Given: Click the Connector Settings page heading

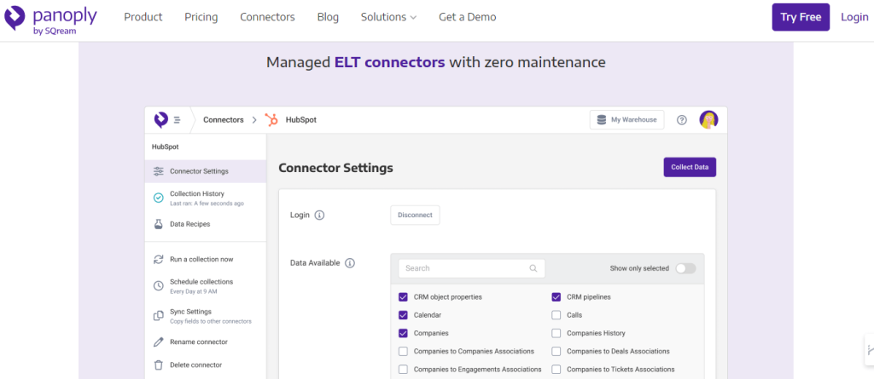Looking at the screenshot, I should coord(335,168).
